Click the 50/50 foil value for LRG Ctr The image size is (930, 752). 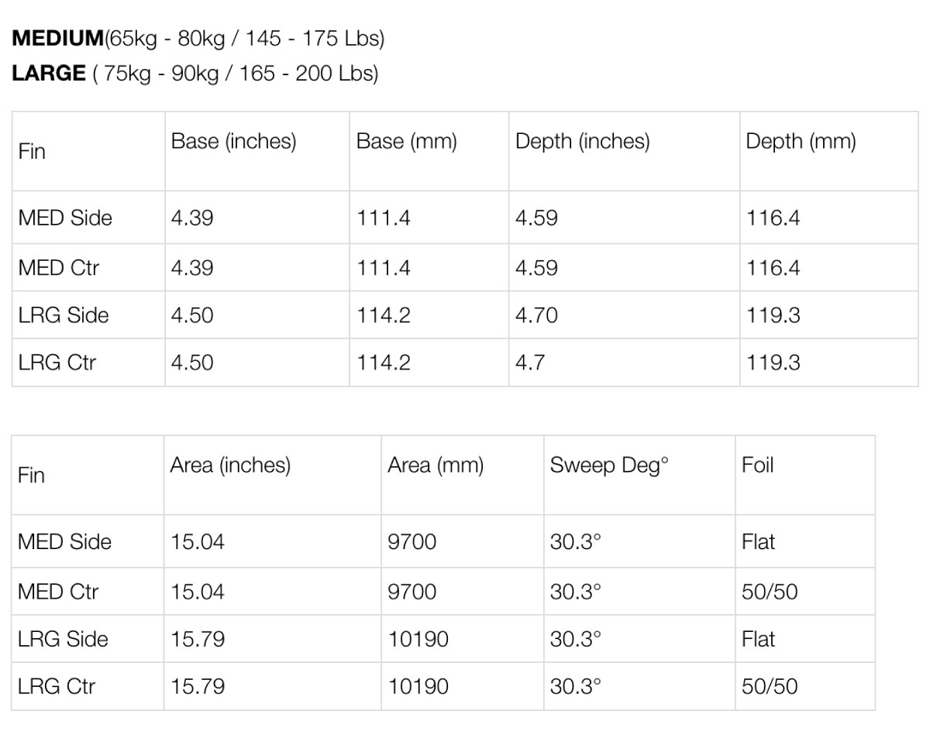tap(770, 686)
